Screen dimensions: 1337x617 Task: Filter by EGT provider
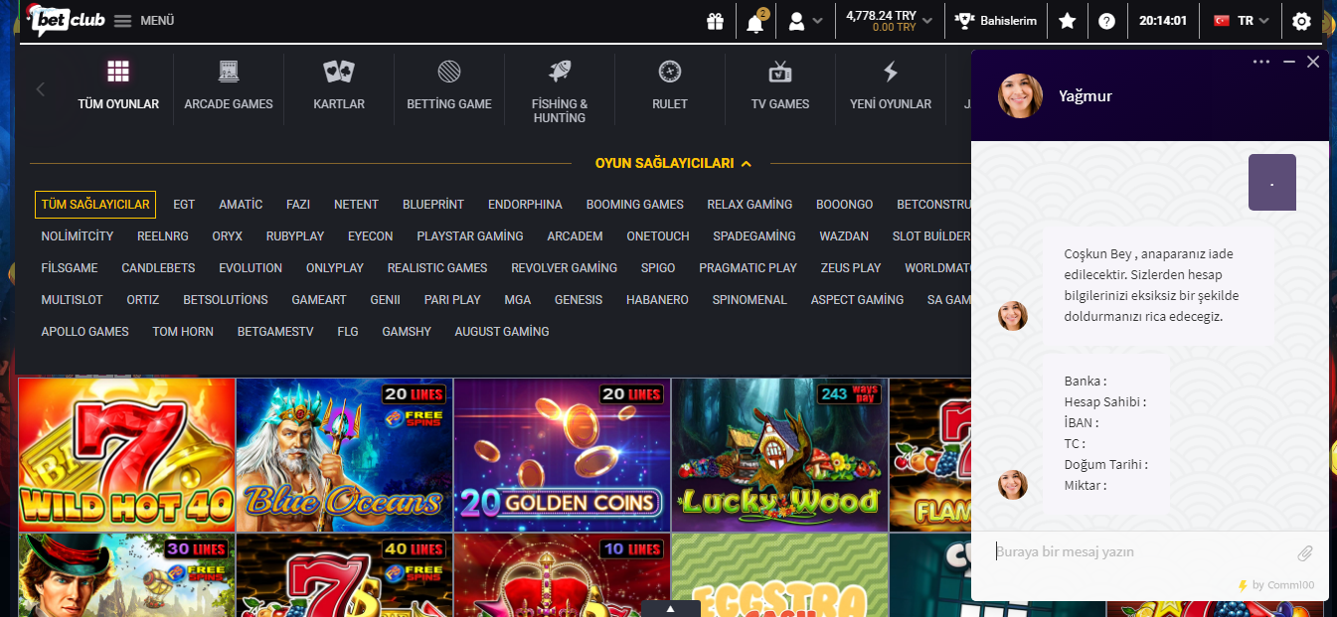(x=184, y=205)
